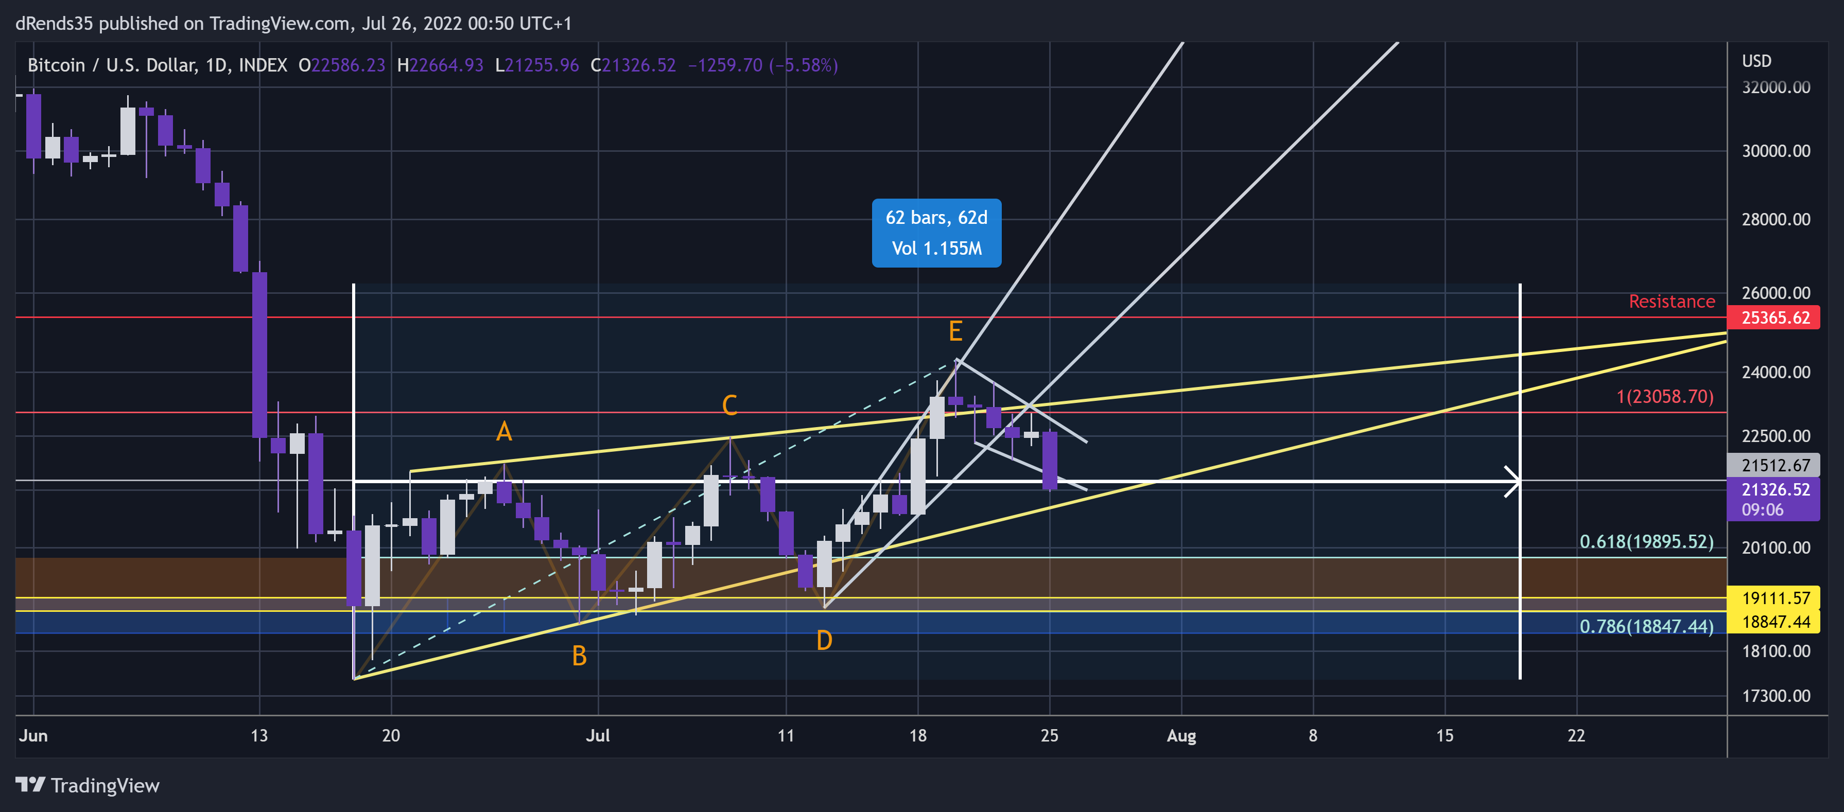Click the last purple candlestick on Jul 25
This screenshot has height=812, width=1844.
[1050, 461]
